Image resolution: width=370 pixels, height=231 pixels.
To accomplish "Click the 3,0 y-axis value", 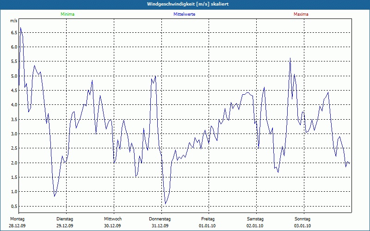I will pos(14,134).
